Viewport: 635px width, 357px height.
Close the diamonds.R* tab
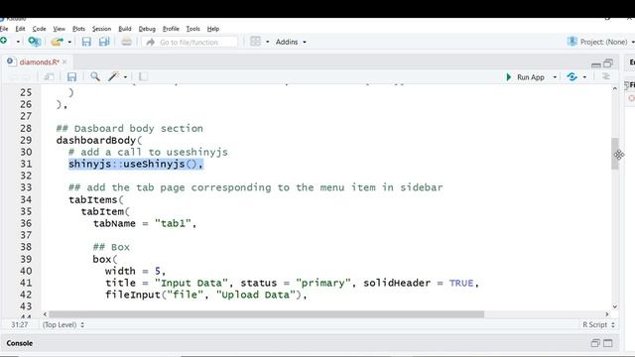tap(64, 61)
